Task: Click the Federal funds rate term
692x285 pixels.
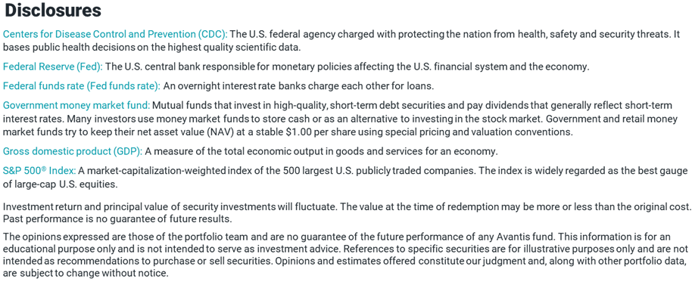Action: 82,86
